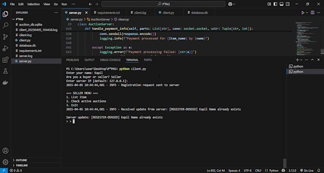Toggle the primary side bar visibility

(x=275, y=4)
